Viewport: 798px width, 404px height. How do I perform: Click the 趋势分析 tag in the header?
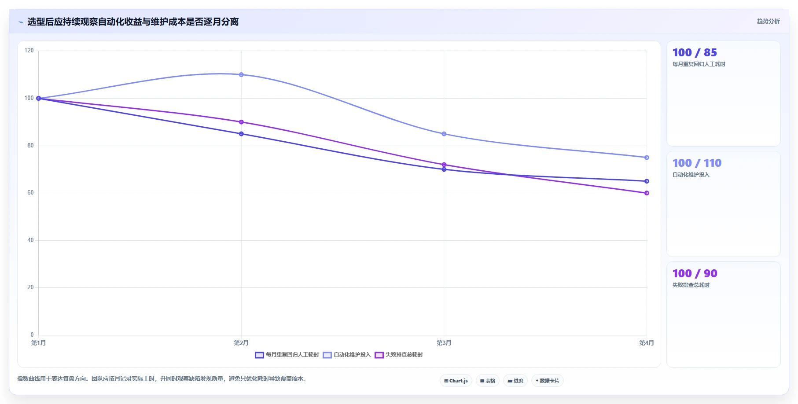tap(768, 21)
